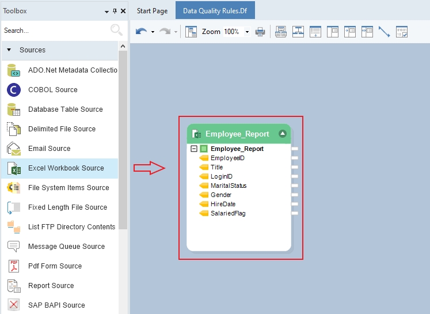Click the Toolbox Search field
Viewport: 430px width, 314px height.
(x=56, y=31)
